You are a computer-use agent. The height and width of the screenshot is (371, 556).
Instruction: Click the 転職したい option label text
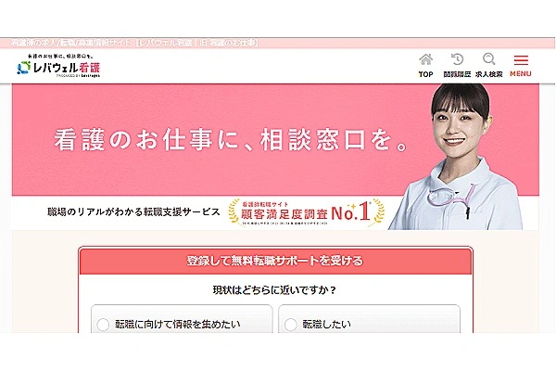pyautogui.click(x=326, y=324)
